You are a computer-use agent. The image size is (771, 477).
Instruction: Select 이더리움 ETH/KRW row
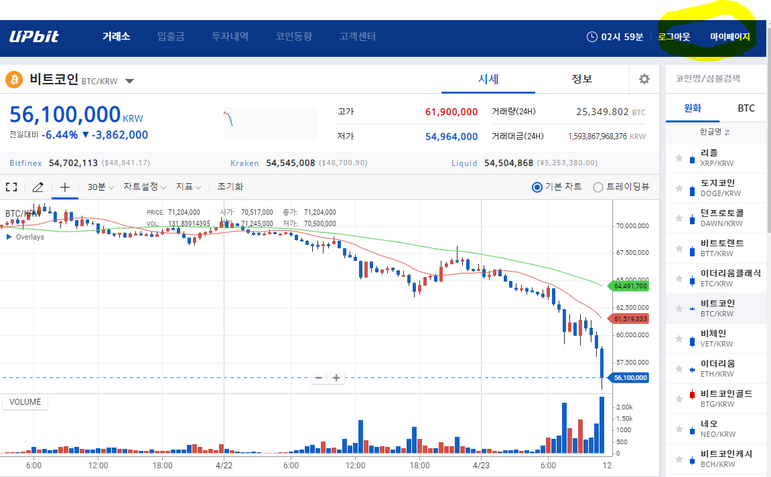tap(716, 369)
